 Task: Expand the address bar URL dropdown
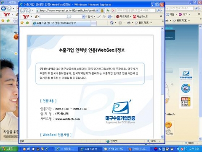click(x=98, y=11)
